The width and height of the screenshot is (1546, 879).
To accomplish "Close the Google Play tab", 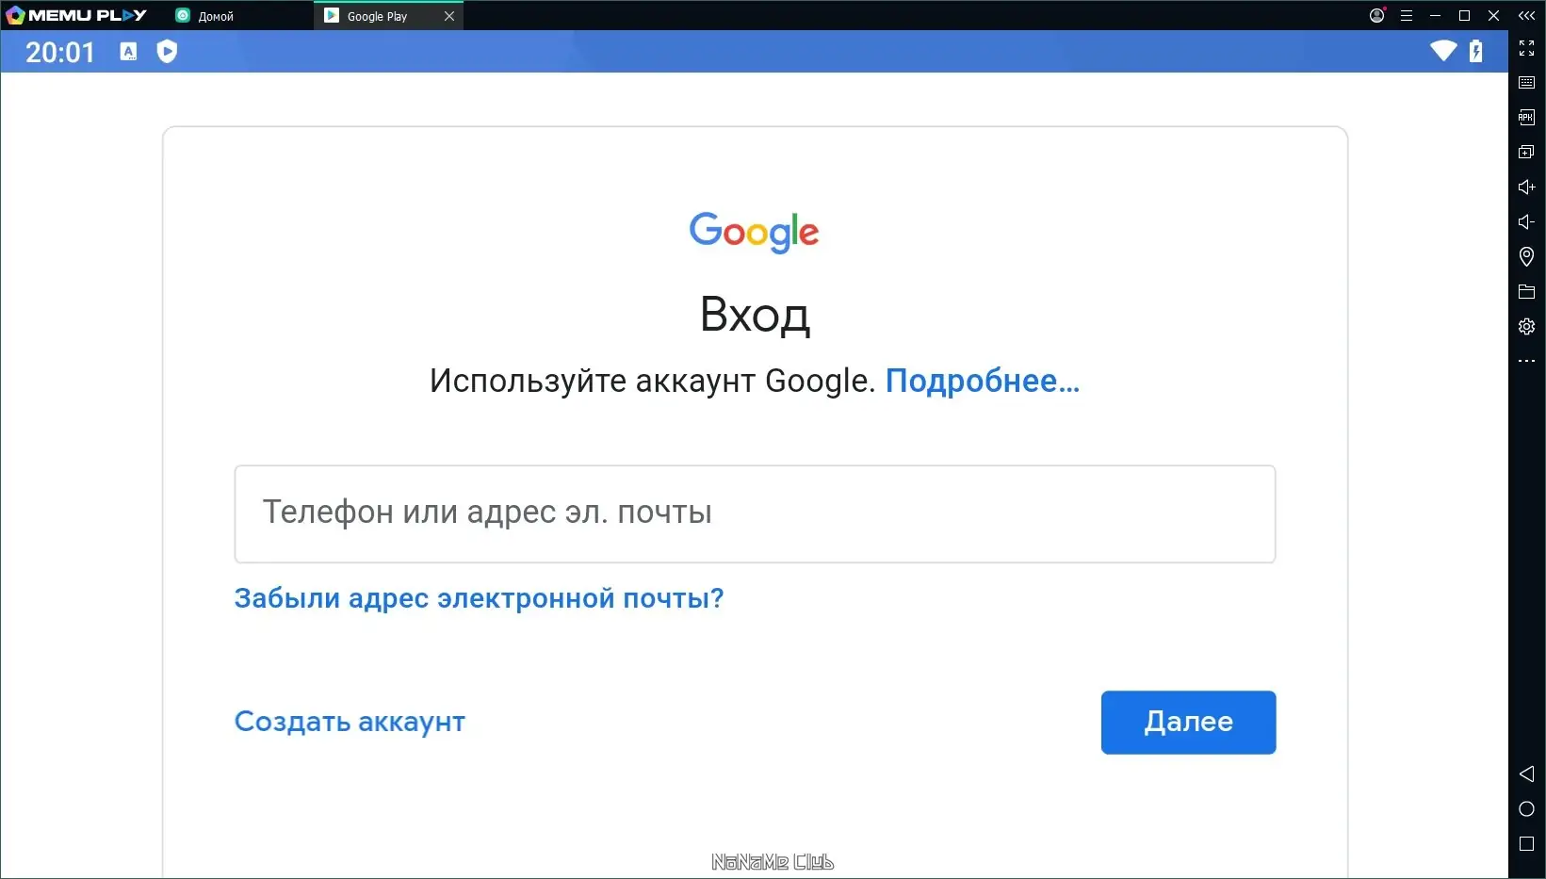I will (x=449, y=16).
